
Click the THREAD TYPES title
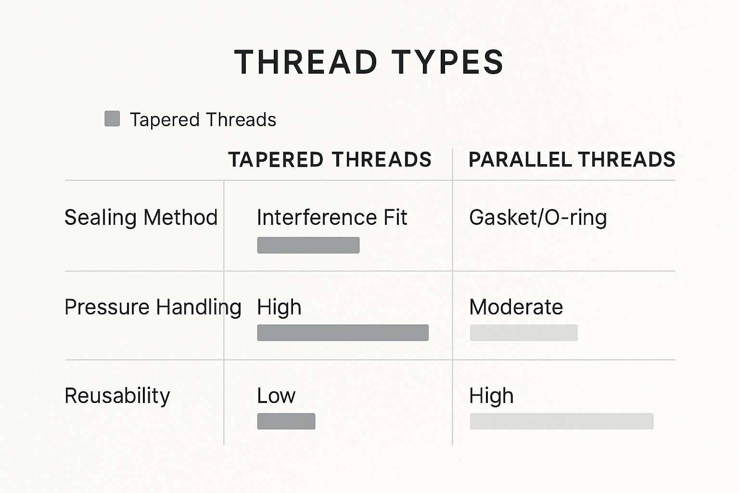coord(369,63)
